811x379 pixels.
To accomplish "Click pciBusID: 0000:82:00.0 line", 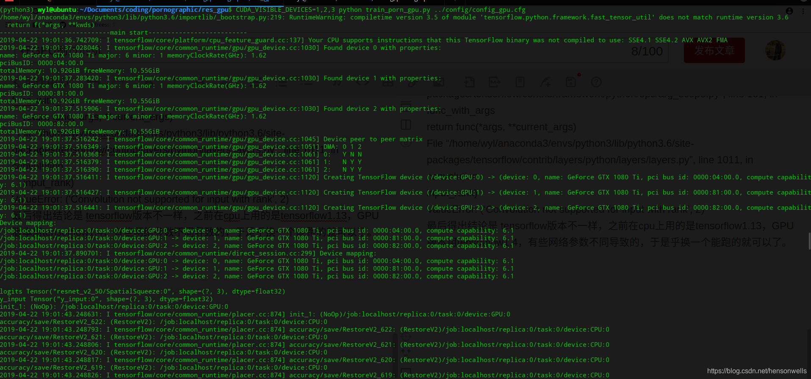I will click(42, 124).
